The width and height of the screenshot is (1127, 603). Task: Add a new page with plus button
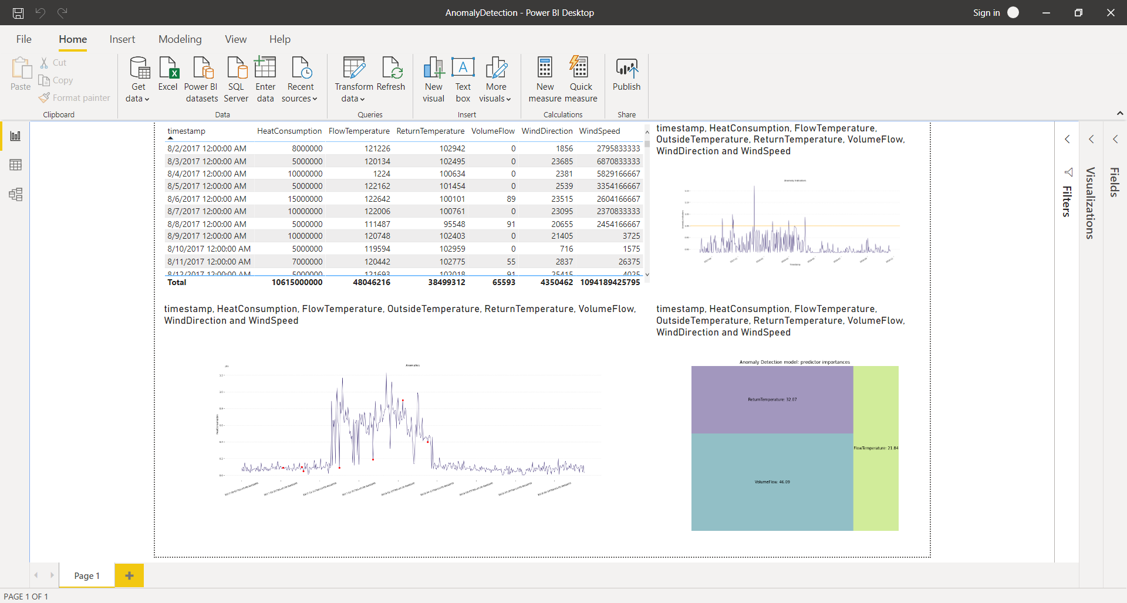coord(129,575)
